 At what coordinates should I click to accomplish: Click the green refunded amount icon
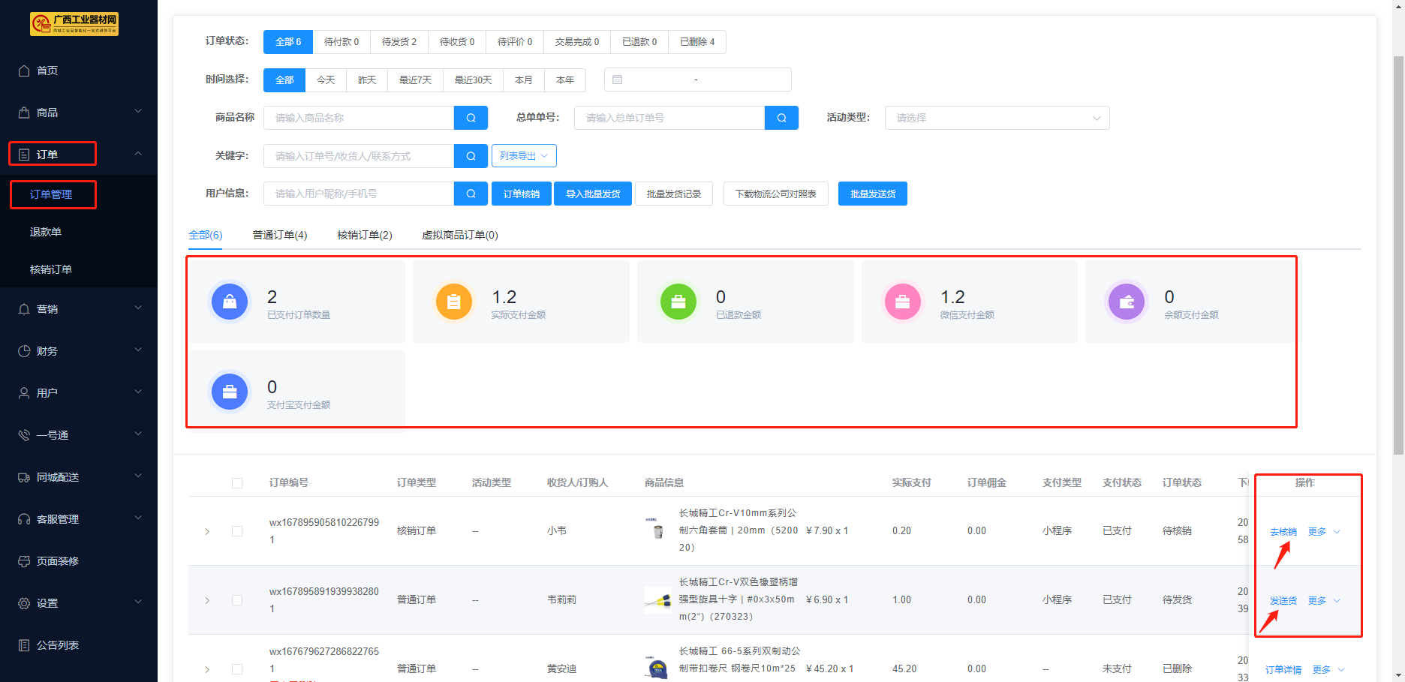coord(678,302)
